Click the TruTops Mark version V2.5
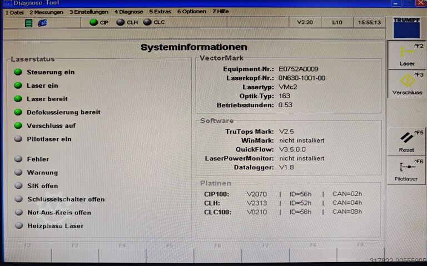This screenshot has height=266, width=427. [286, 132]
